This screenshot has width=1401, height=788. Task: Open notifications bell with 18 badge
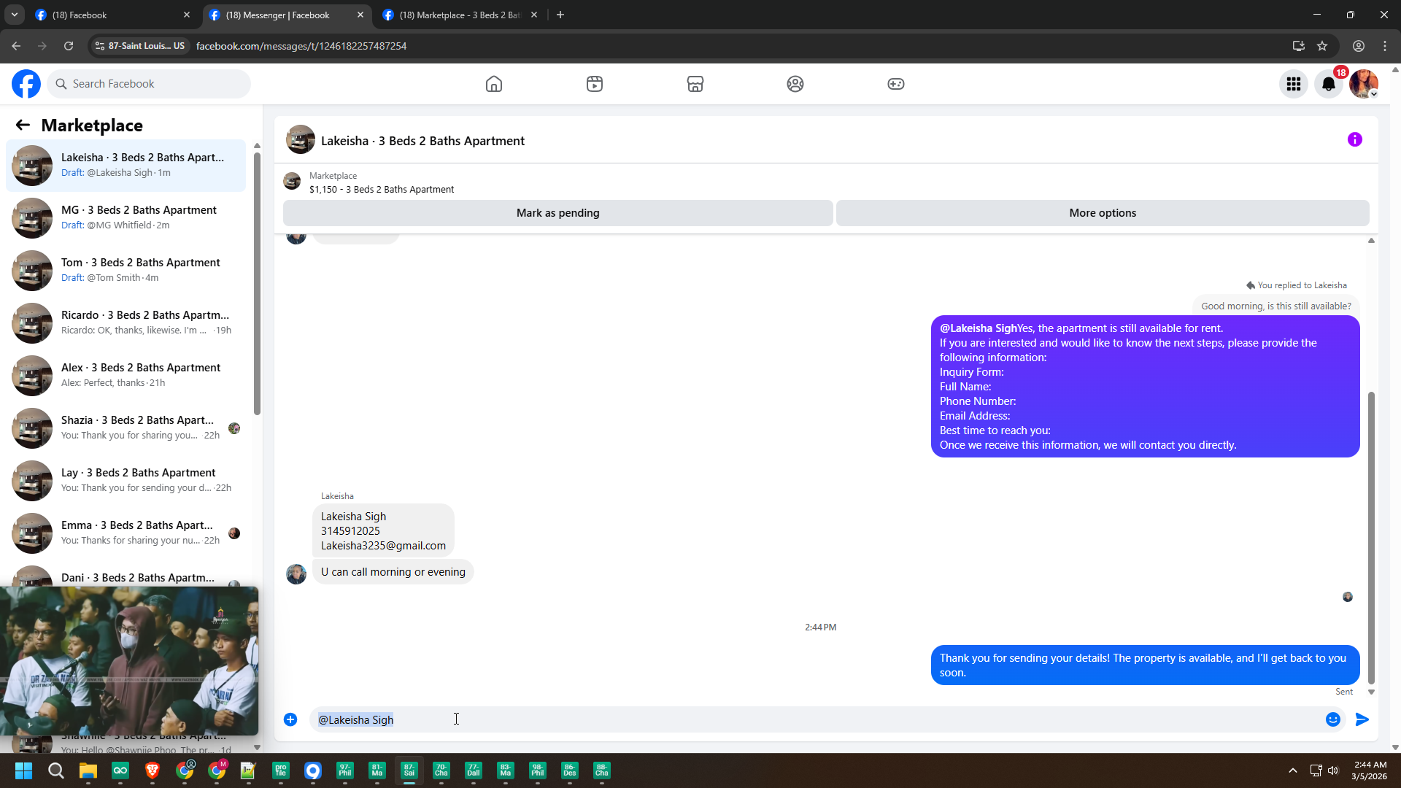[x=1329, y=84]
